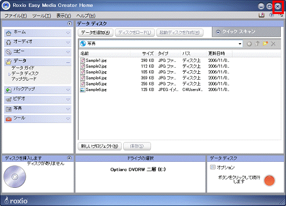Collapse the left sidebar with arrow button
This screenshot has width=286, height=206.
(x=69, y=23)
